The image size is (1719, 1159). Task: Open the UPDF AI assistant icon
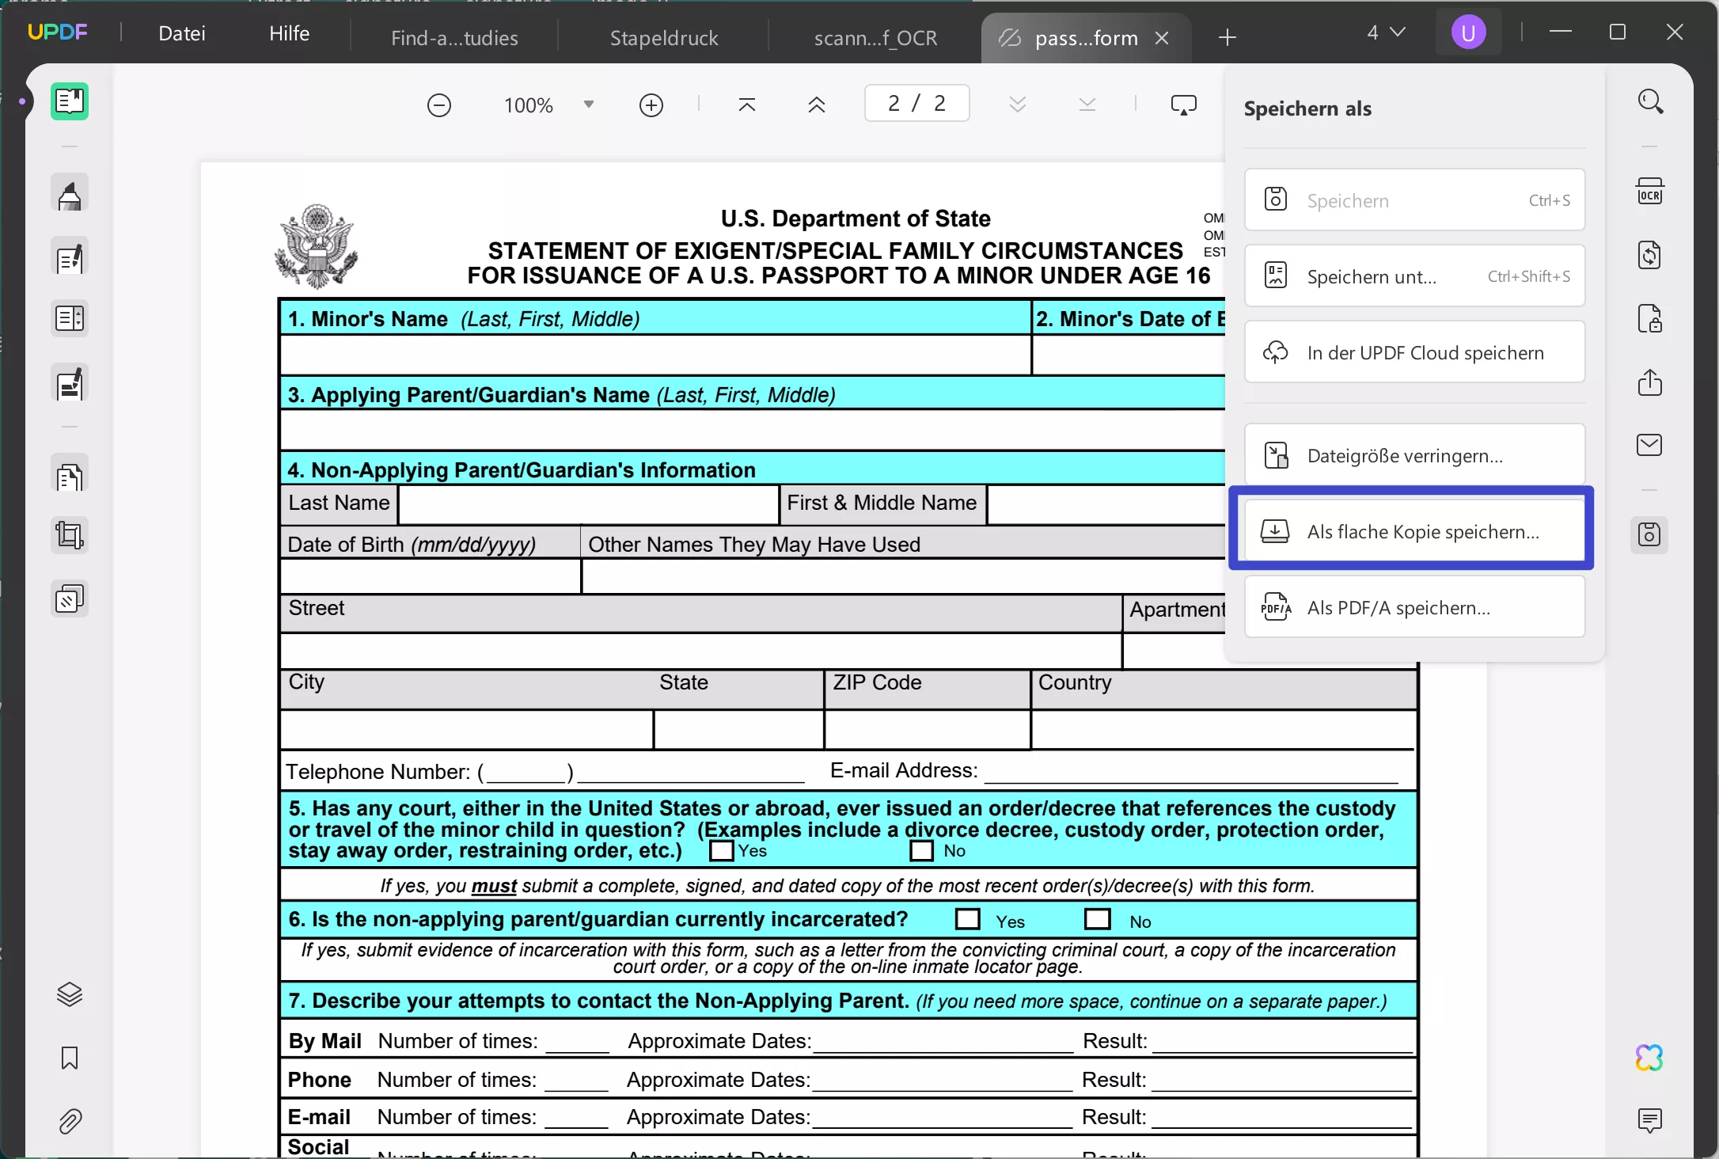(1649, 1058)
